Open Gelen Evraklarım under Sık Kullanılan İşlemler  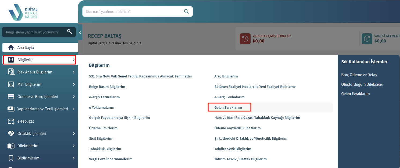(x=355, y=94)
